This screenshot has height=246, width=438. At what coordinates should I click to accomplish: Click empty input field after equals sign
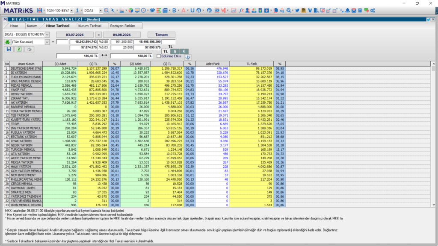pyautogui.click(x=62, y=42)
